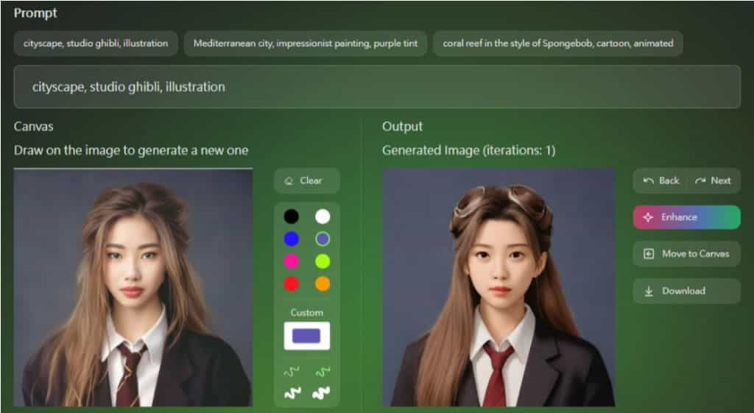Go Back to previous iteration

point(660,180)
